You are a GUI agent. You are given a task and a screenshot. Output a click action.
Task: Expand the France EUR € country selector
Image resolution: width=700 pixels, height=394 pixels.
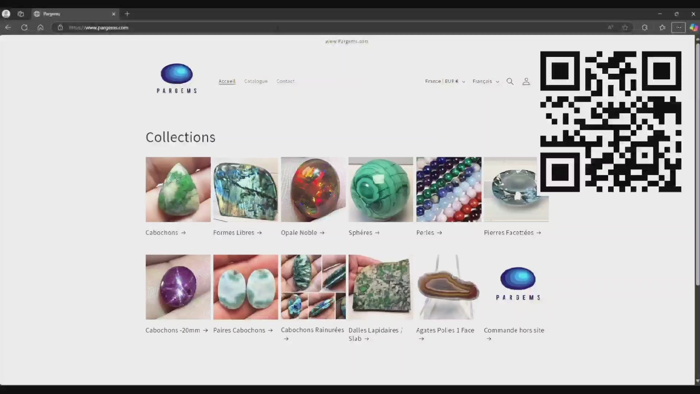(x=445, y=81)
